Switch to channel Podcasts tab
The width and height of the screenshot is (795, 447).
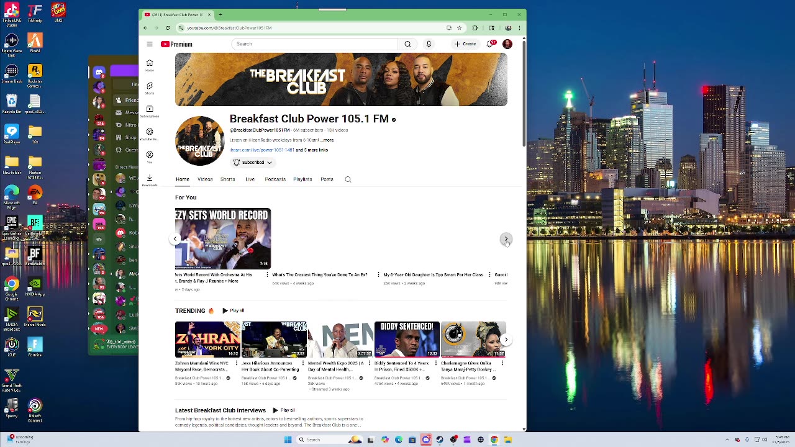coord(275,179)
